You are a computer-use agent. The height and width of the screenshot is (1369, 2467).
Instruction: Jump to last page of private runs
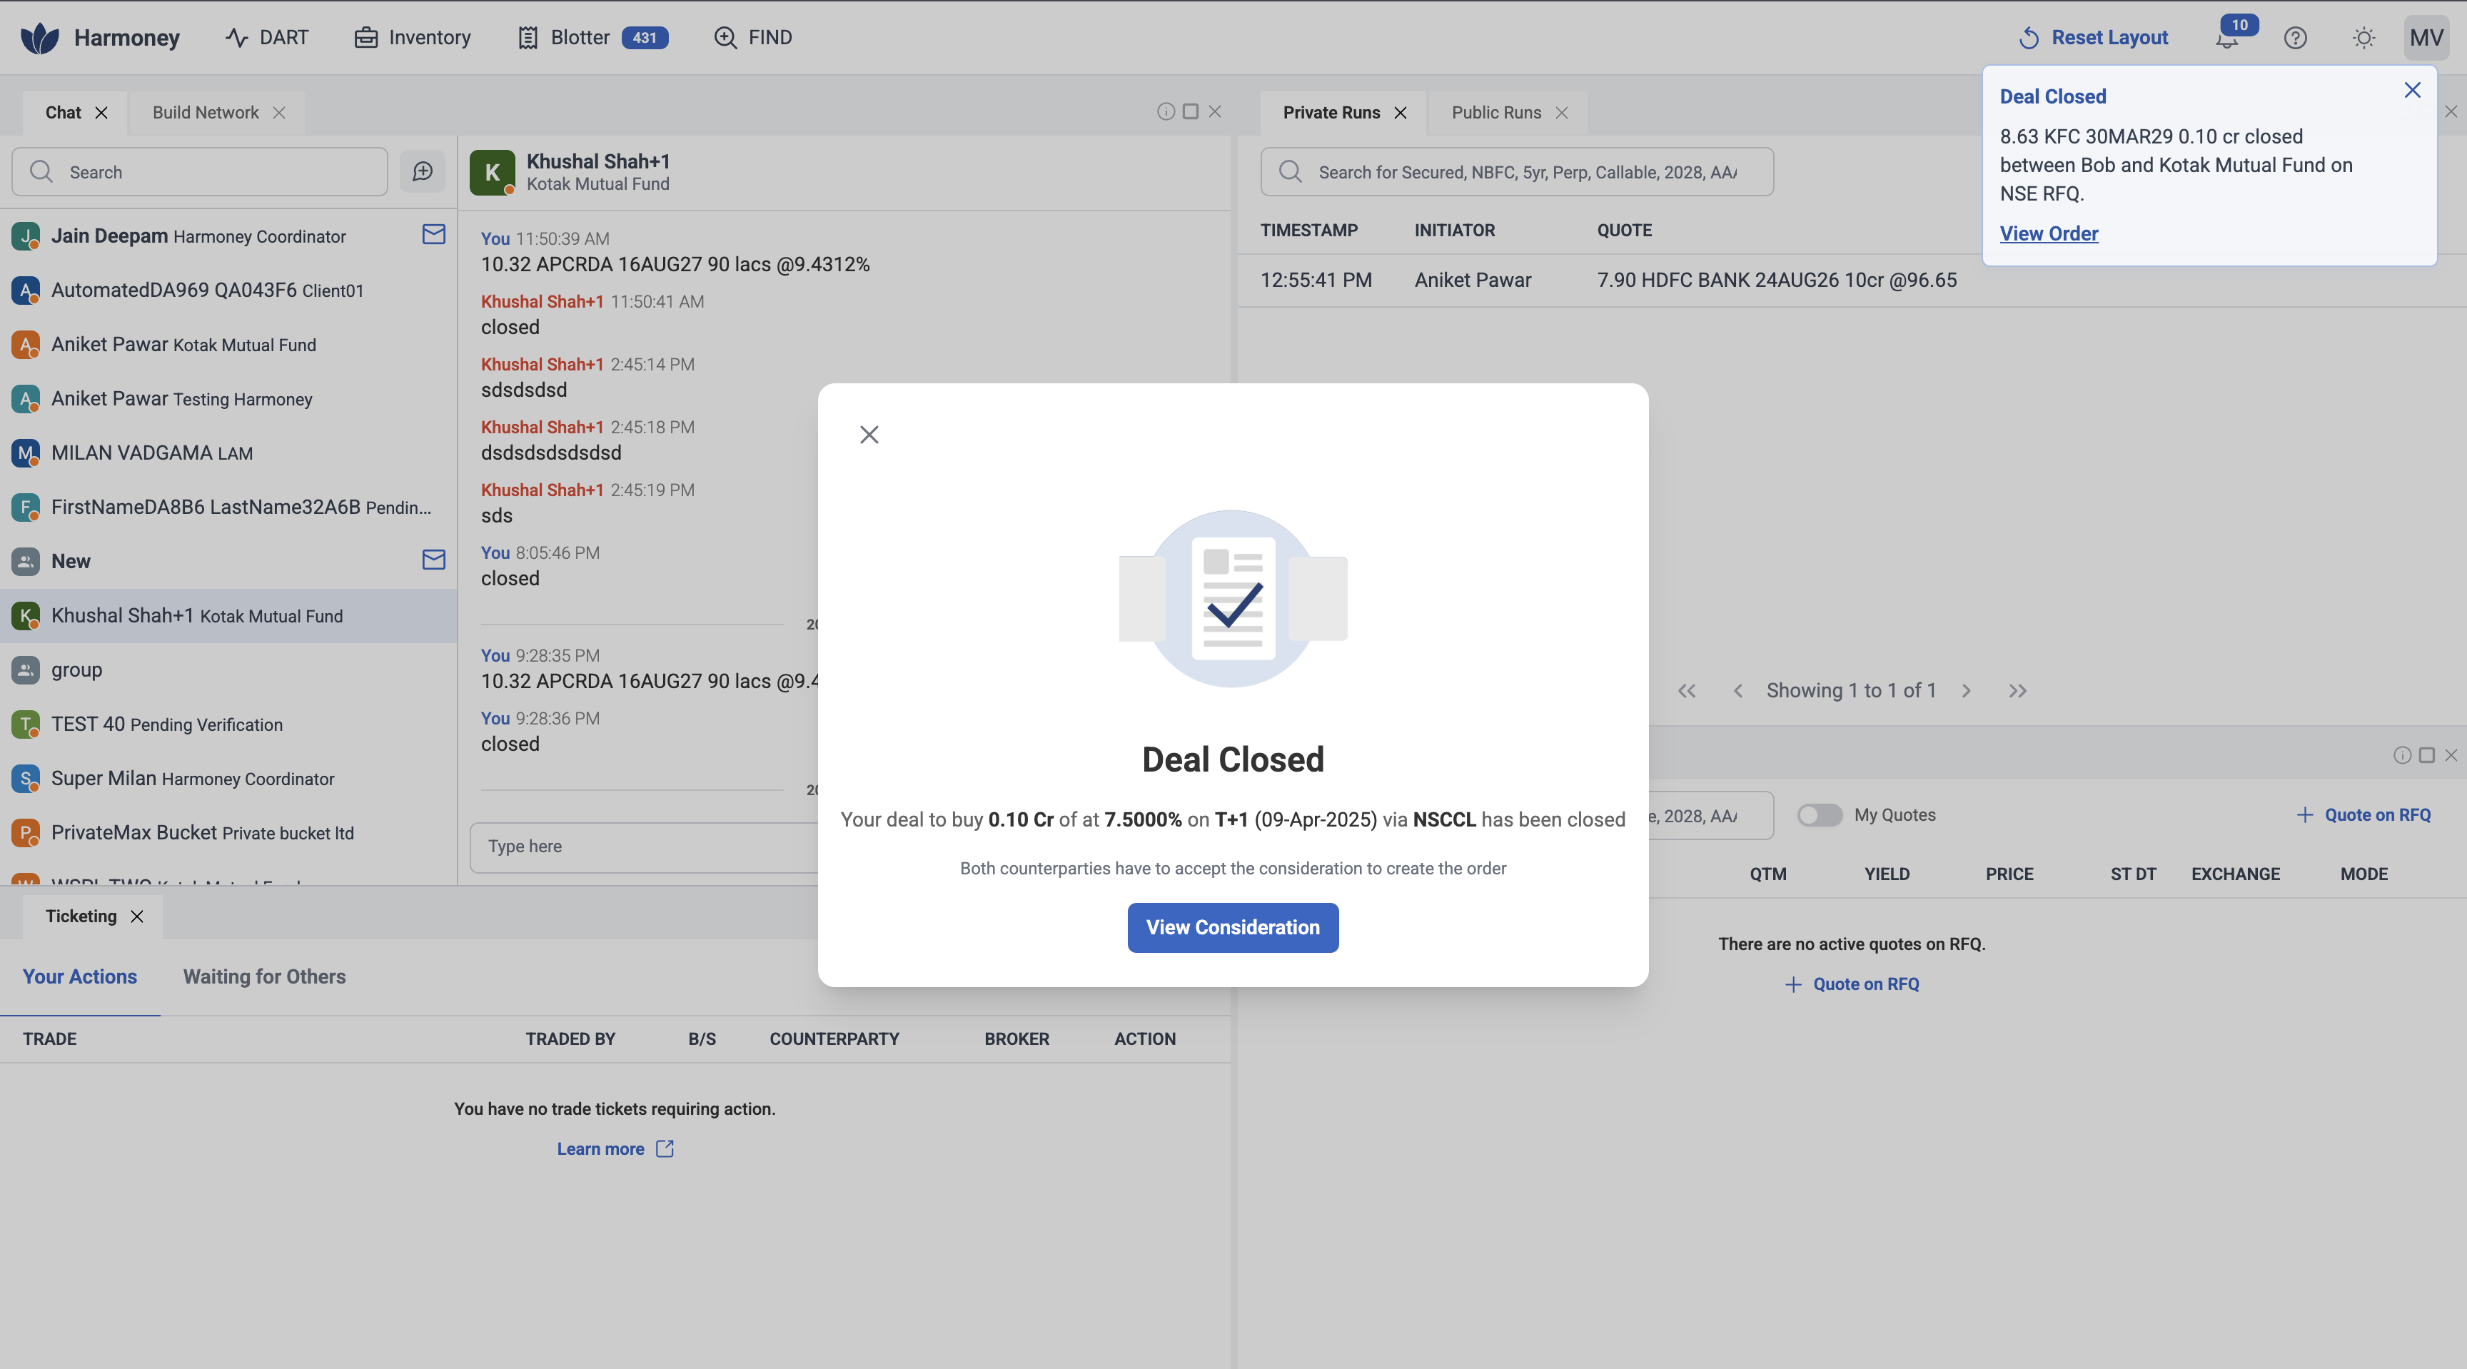(2018, 691)
